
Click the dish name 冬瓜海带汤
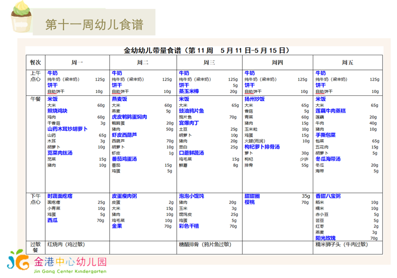[x=328, y=159]
